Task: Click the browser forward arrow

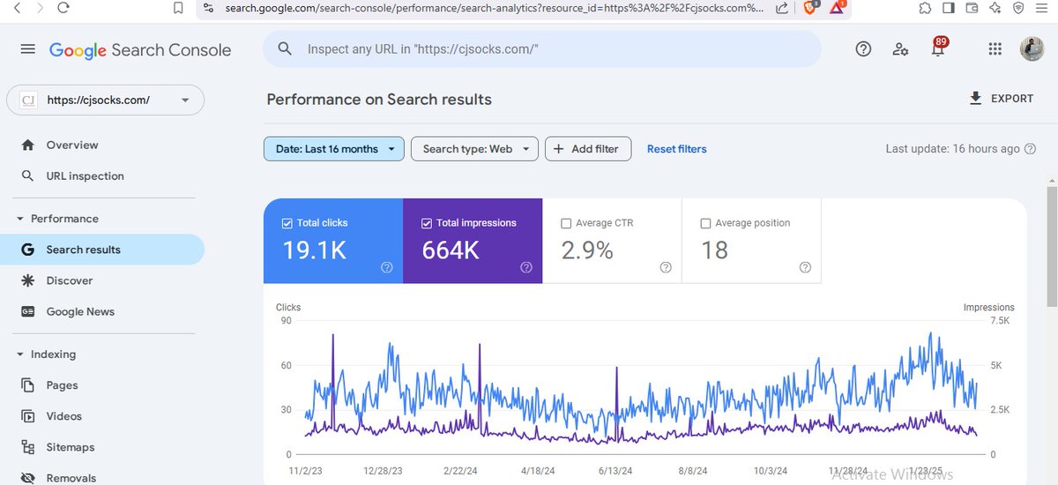Action: (40, 8)
